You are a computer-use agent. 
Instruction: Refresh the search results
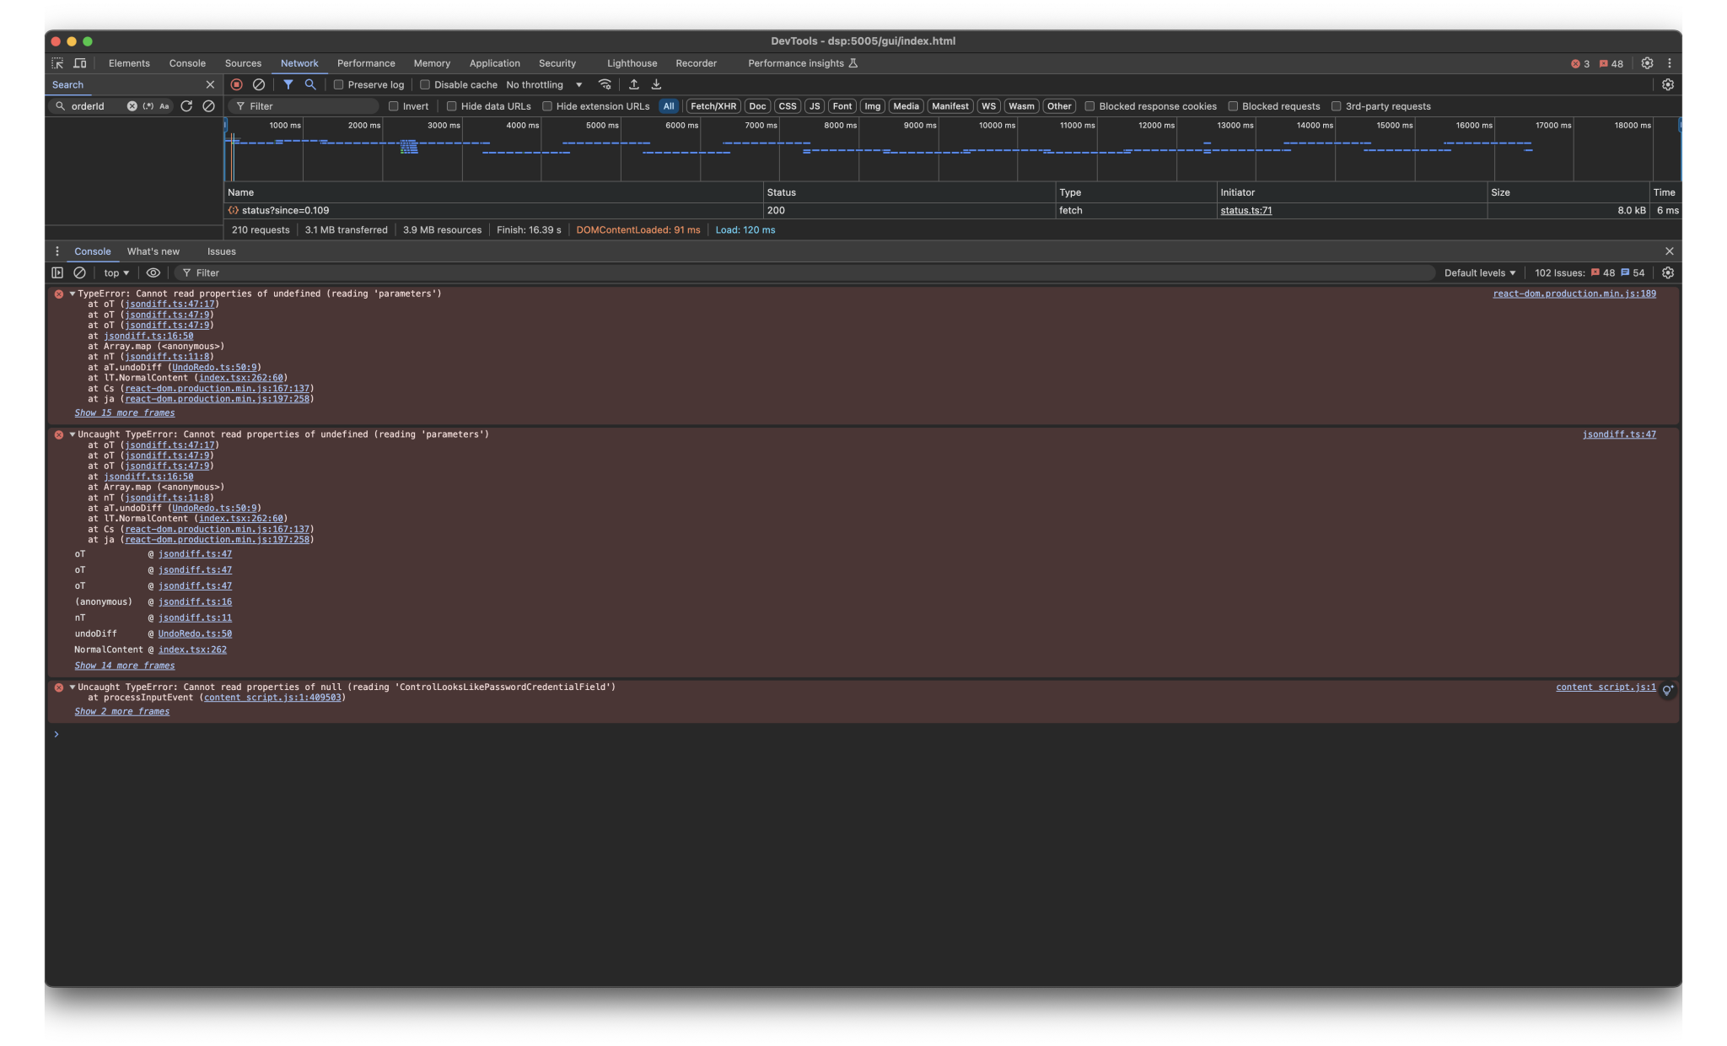pyautogui.click(x=186, y=106)
